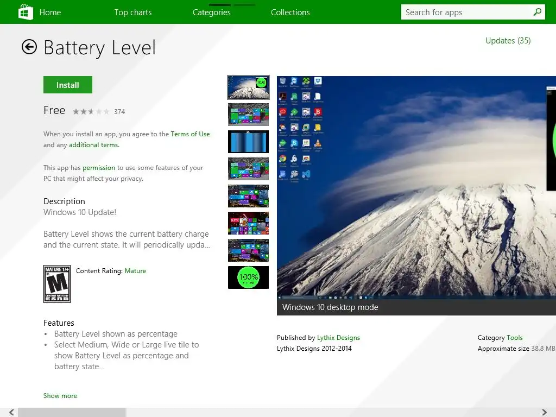Select the mountain desktop screenshot thumbnail
The height and width of the screenshot is (417, 556).
248,87
